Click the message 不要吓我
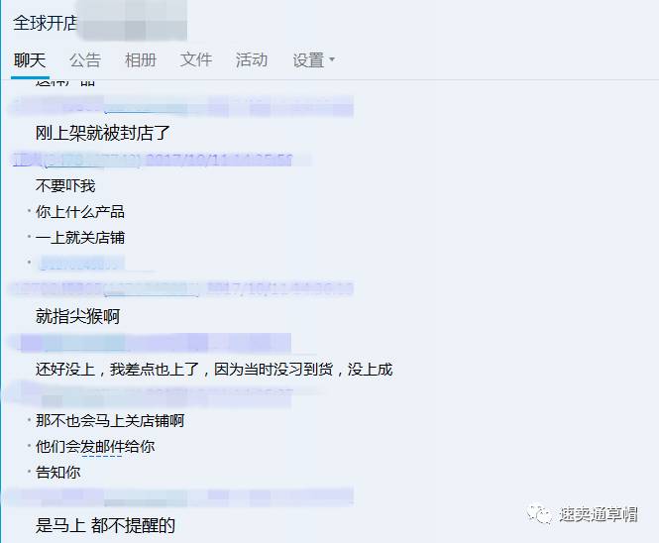 [x=65, y=185]
